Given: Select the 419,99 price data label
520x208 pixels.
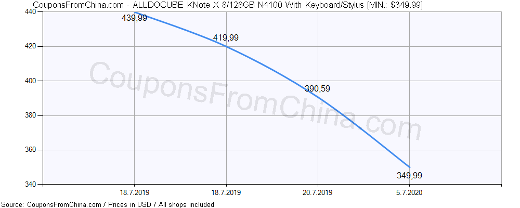Looking at the screenshot, I should coord(226,38).
